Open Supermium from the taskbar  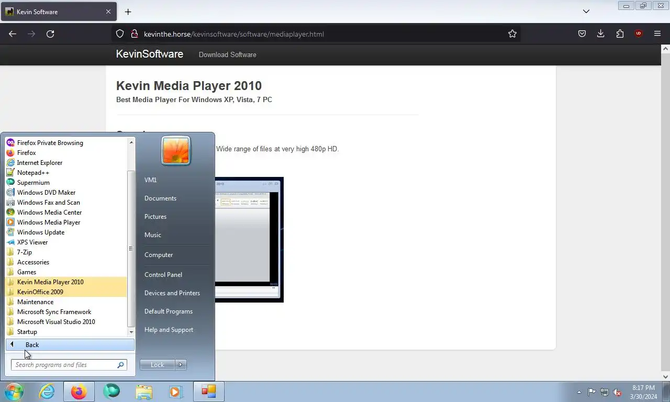tap(111, 392)
